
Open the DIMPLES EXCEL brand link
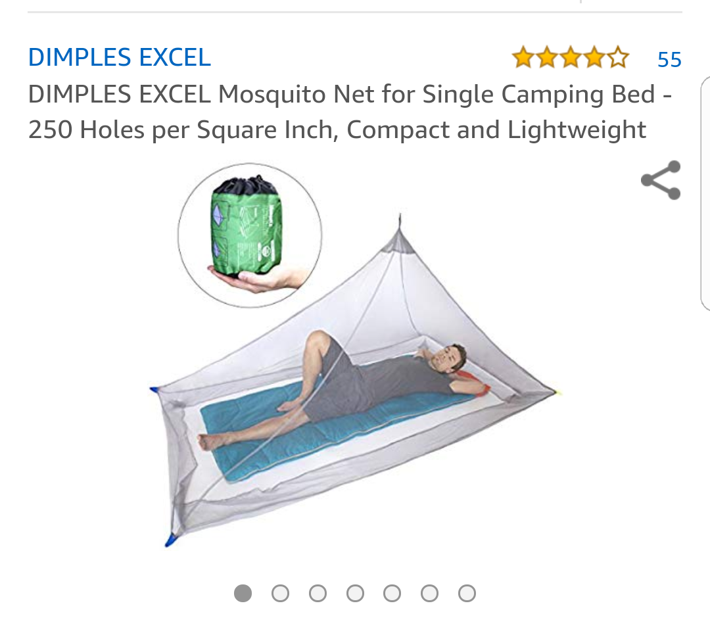tap(120, 57)
